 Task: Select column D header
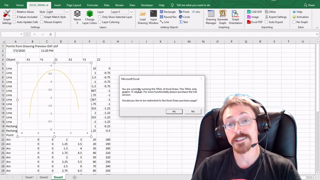click(x=61, y=41)
